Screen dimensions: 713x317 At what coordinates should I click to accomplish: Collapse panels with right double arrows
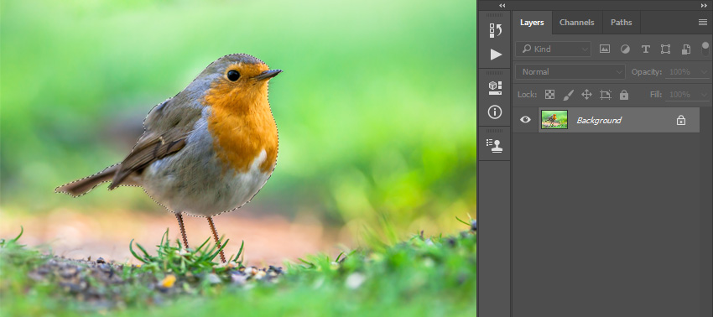coord(705,6)
